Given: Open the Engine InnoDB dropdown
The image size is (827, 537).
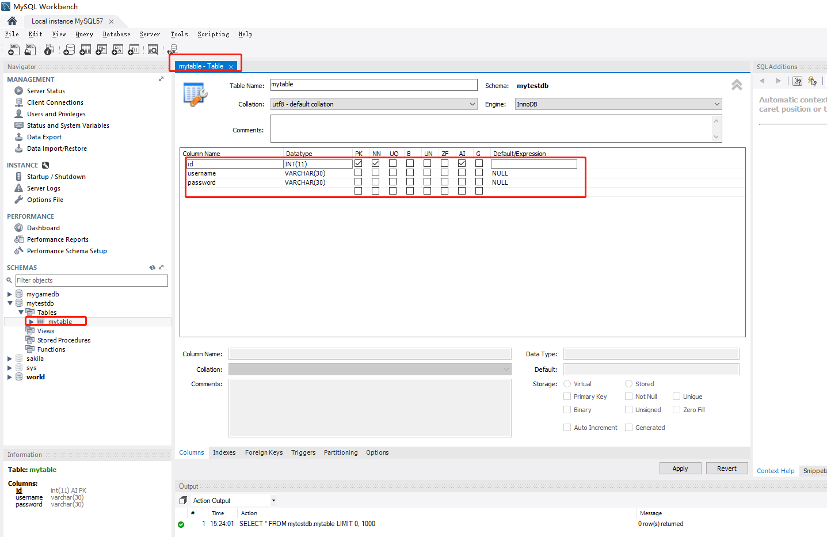Looking at the screenshot, I should coord(618,104).
